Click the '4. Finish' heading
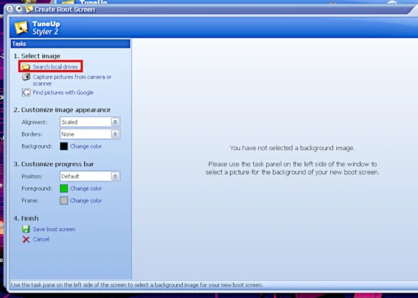Viewport: 418px width, 298px height. coord(26,218)
